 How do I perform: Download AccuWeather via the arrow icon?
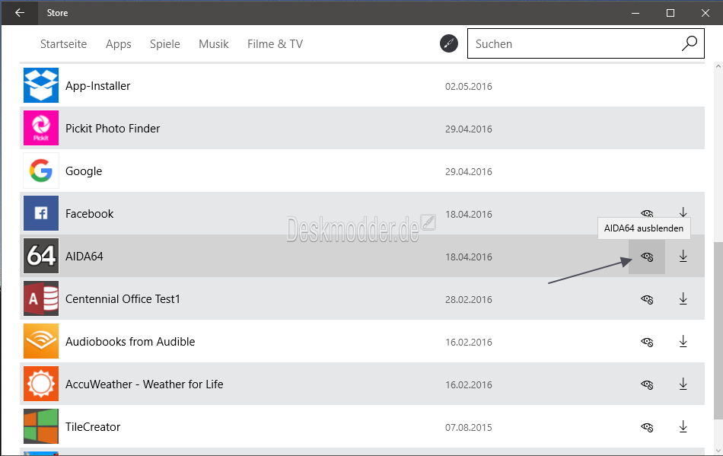click(683, 384)
